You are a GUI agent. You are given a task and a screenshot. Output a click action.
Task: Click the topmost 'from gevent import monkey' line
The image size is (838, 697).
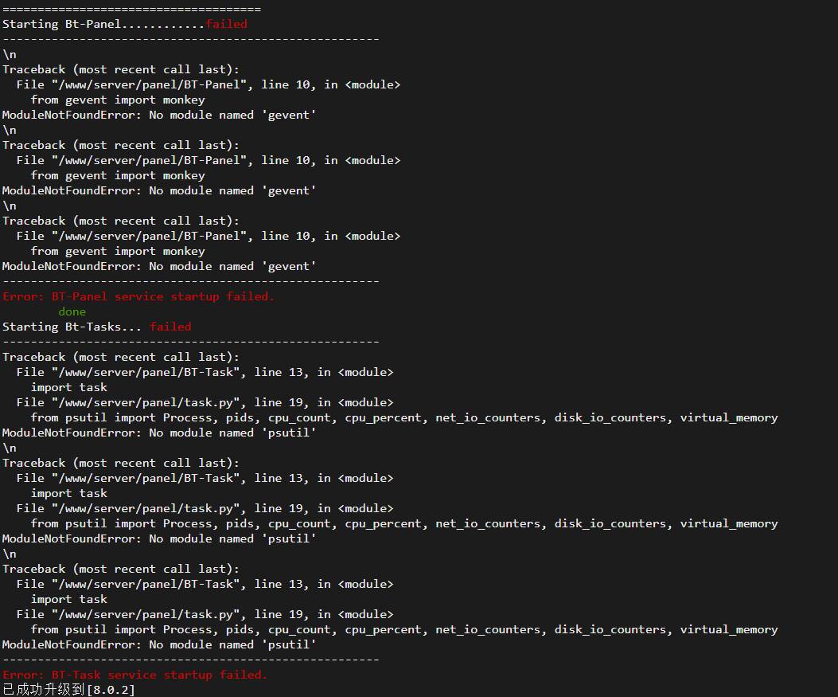[x=118, y=100]
